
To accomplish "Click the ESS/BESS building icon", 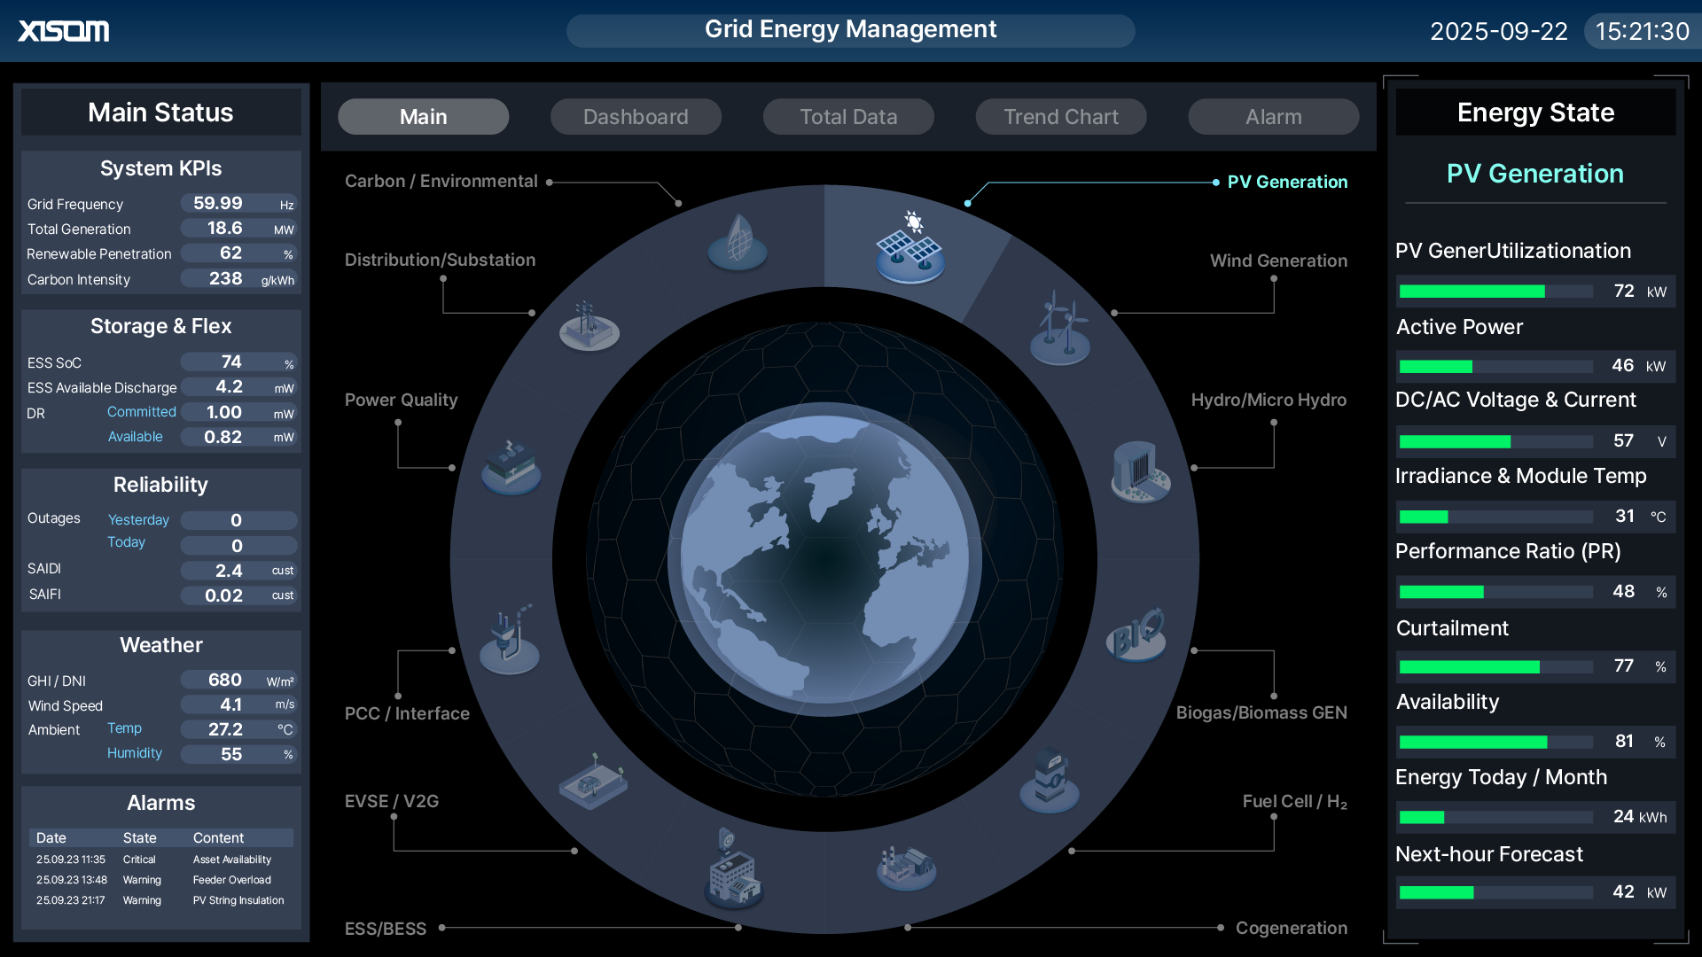I will pos(733,873).
